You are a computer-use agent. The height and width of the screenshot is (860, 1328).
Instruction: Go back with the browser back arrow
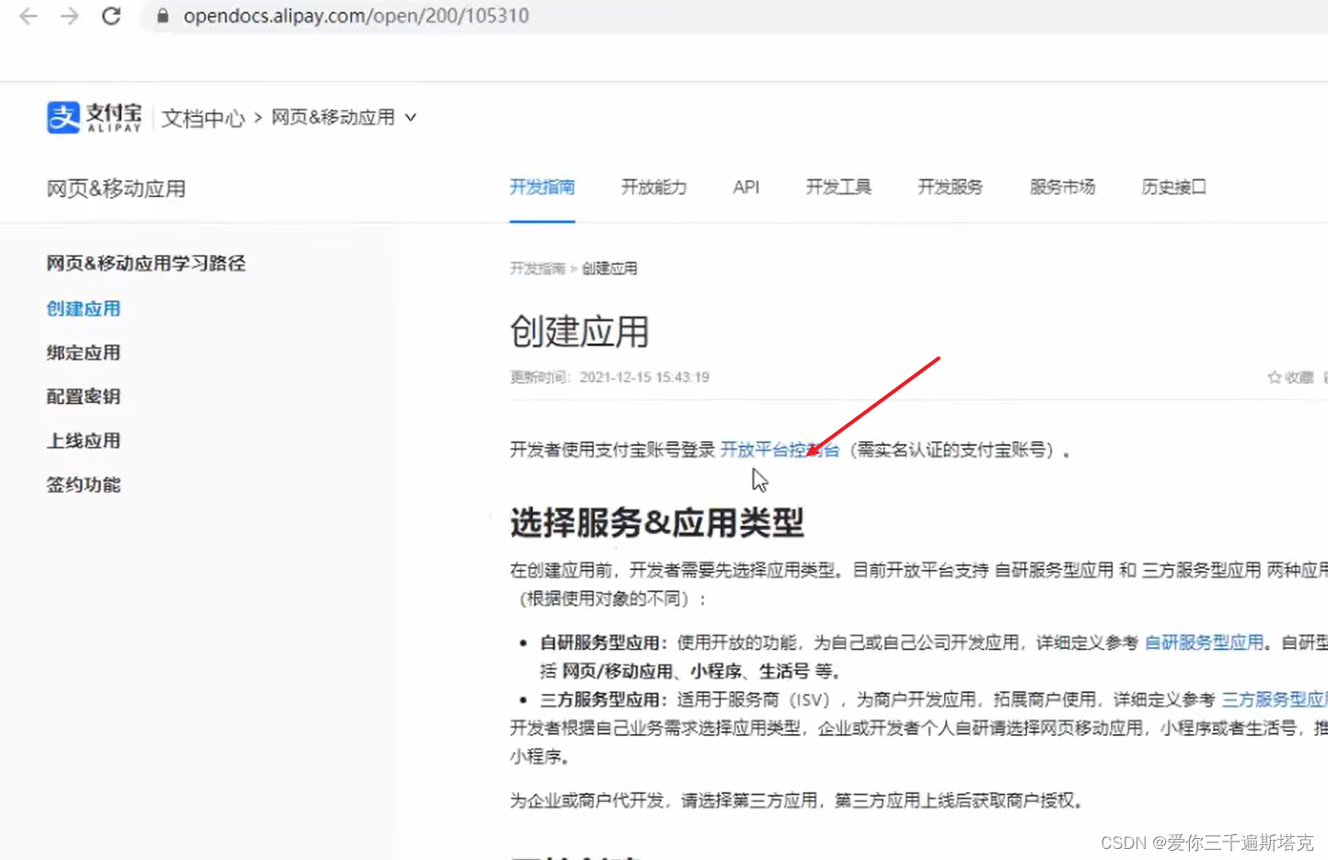29,16
